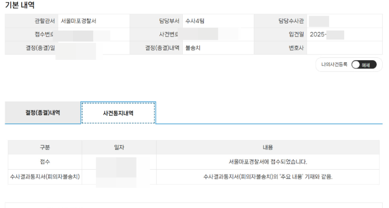
Task: Click the 기본 내역 section heading
Action: (20, 5)
